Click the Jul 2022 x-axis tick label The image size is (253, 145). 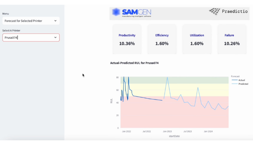click(147, 132)
